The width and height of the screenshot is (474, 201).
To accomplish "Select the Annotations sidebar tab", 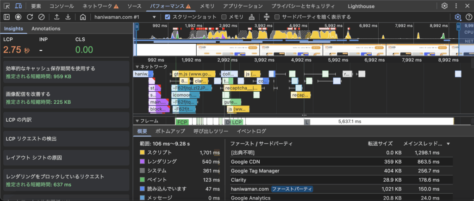I will coord(45,29).
